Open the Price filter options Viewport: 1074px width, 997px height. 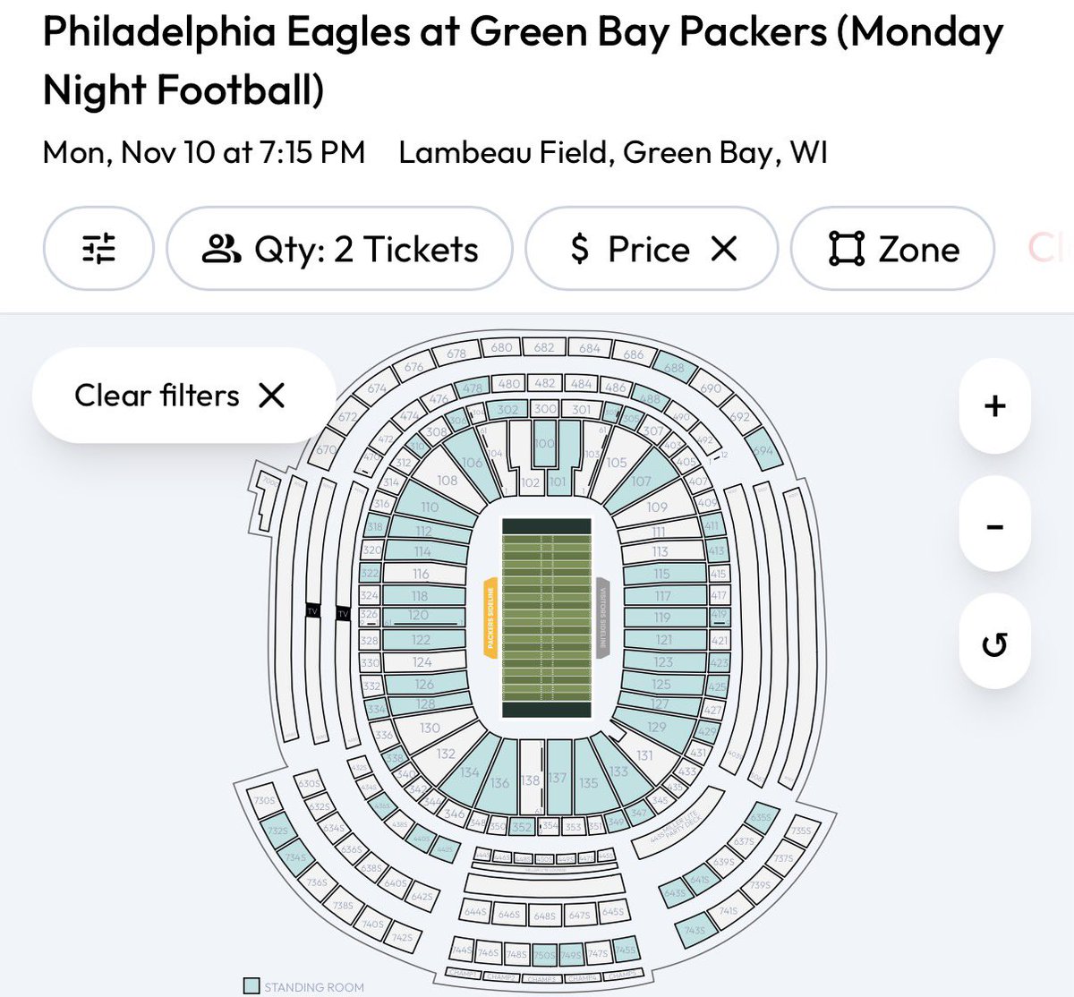coord(630,249)
